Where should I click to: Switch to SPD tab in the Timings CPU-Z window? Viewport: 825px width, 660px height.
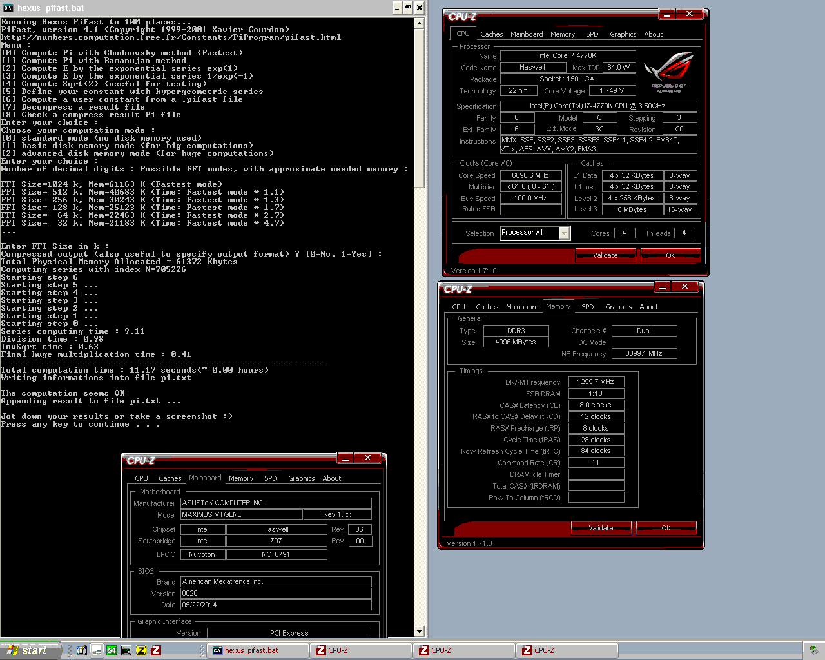tap(588, 307)
